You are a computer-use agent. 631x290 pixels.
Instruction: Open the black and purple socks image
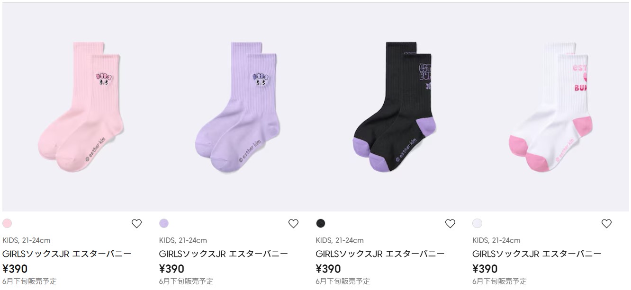pyautogui.click(x=394, y=107)
